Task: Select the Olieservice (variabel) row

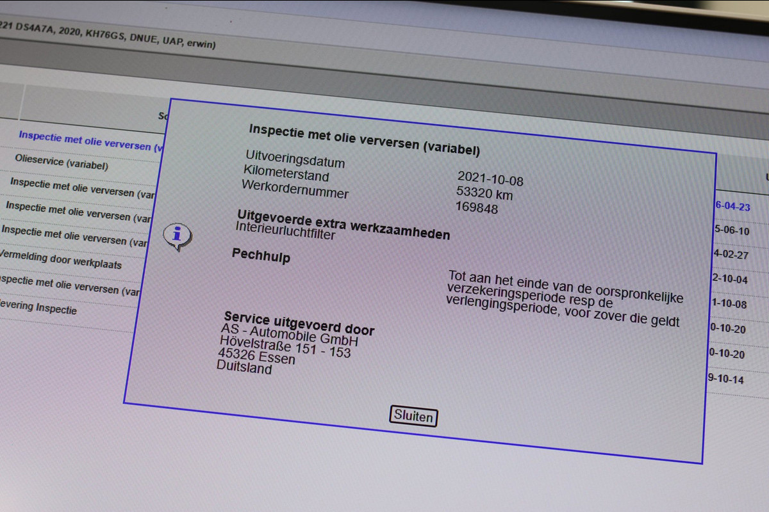Action: click(61, 163)
